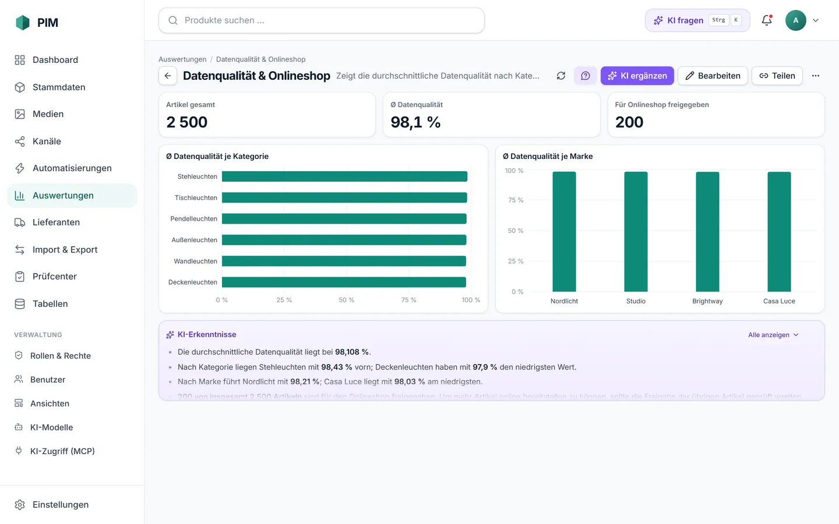
Task: Open Einstellungen
Action: pyautogui.click(x=72, y=505)
